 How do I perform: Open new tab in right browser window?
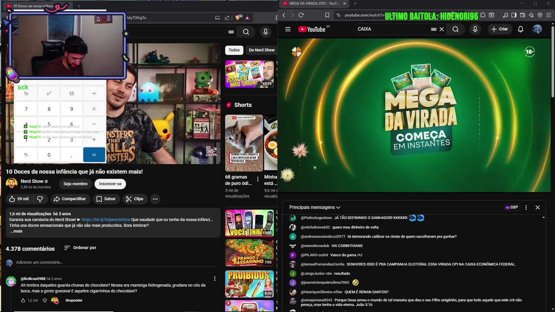tap(355, 3)
